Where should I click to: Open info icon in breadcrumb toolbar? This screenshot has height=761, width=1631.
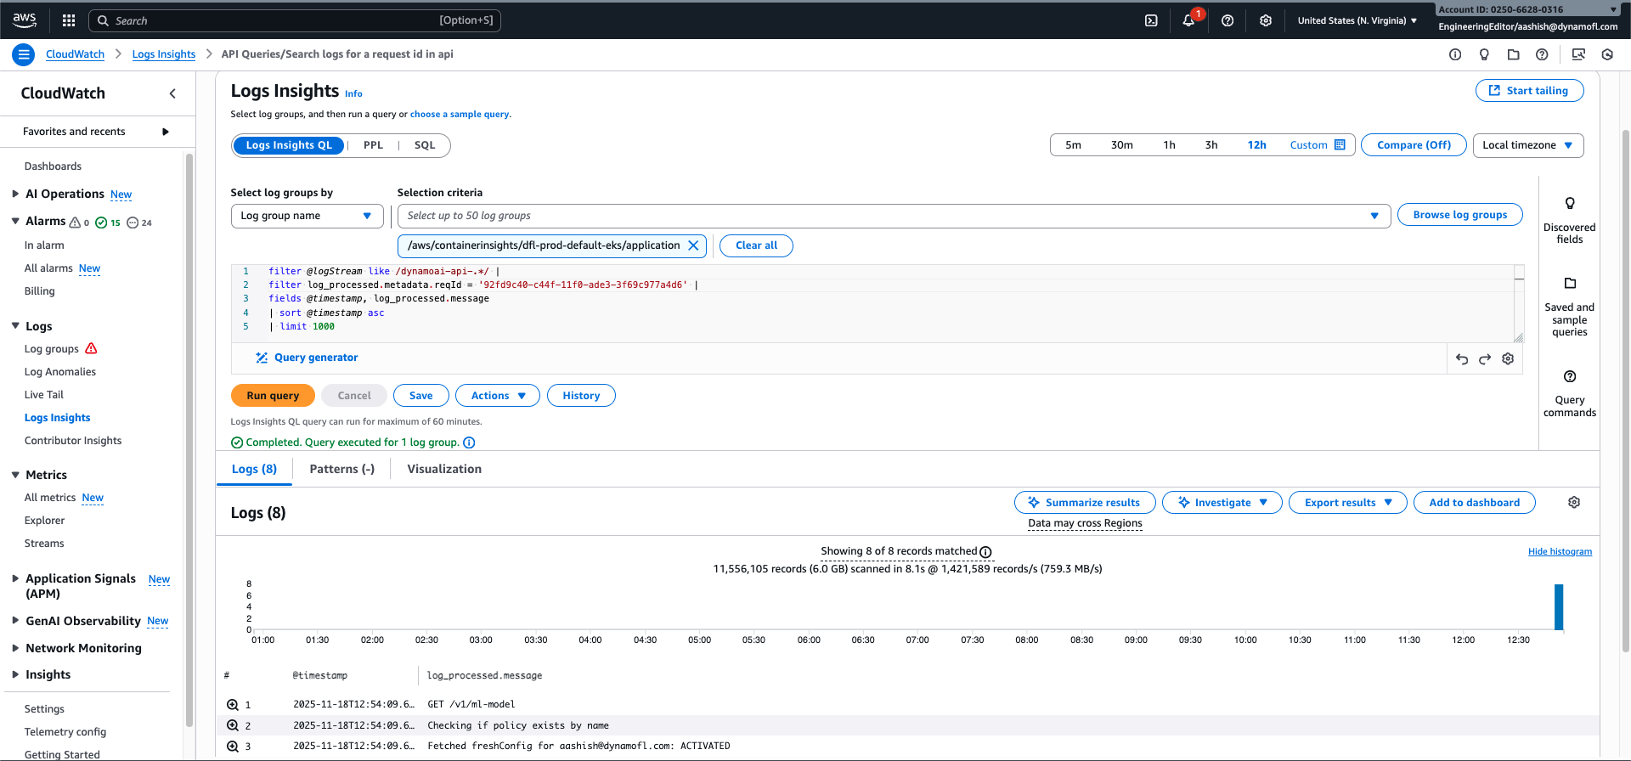tap(1455, 54)
